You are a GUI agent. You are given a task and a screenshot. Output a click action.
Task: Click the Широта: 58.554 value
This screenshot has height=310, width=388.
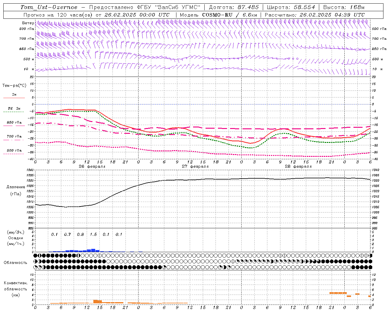(291, 7)
